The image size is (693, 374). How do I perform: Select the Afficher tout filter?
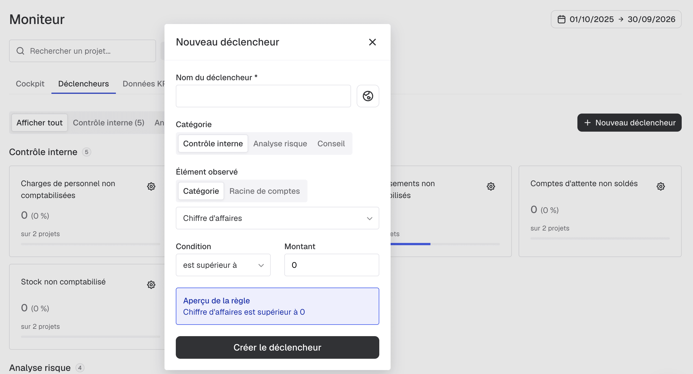39,123
